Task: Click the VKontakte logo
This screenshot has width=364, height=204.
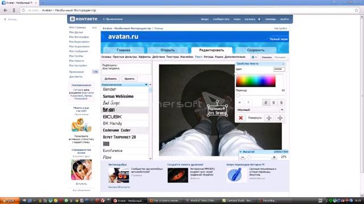Action: [x=84, y=19]
